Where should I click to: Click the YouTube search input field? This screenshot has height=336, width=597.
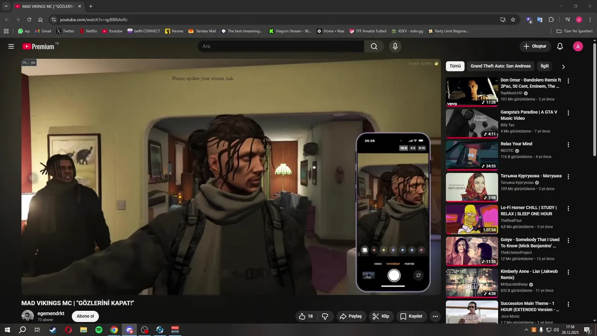pos(281,46)
